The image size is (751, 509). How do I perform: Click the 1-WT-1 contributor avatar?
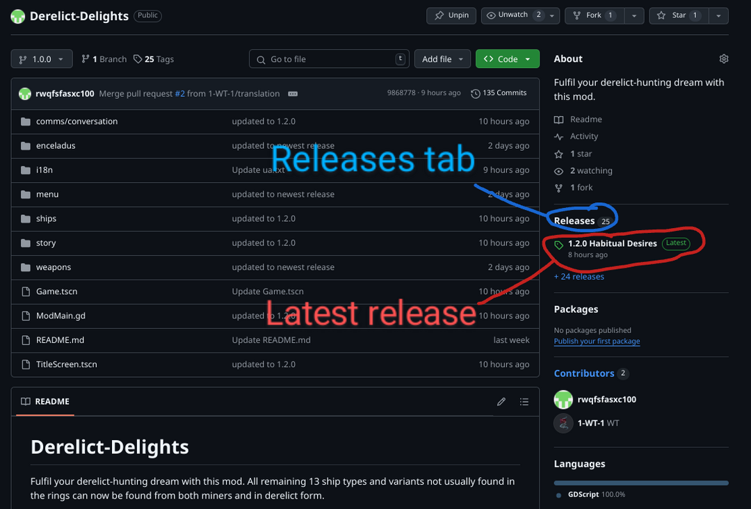(563, 423)
